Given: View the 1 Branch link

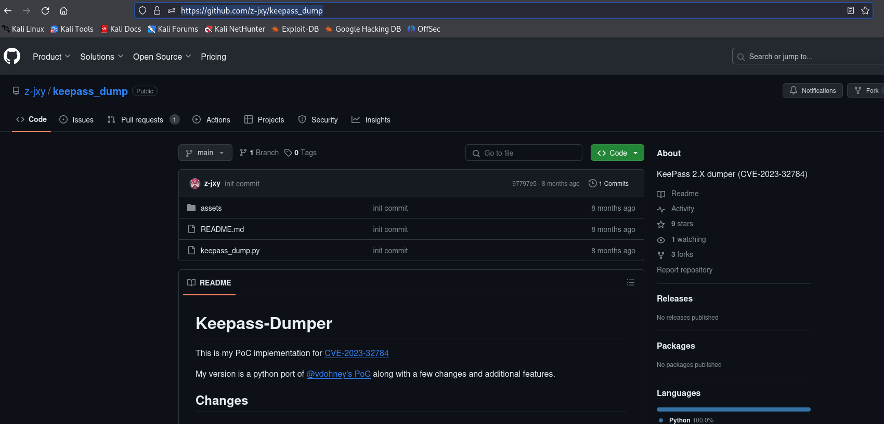Looking at the screenshot, I should point(259,153).
